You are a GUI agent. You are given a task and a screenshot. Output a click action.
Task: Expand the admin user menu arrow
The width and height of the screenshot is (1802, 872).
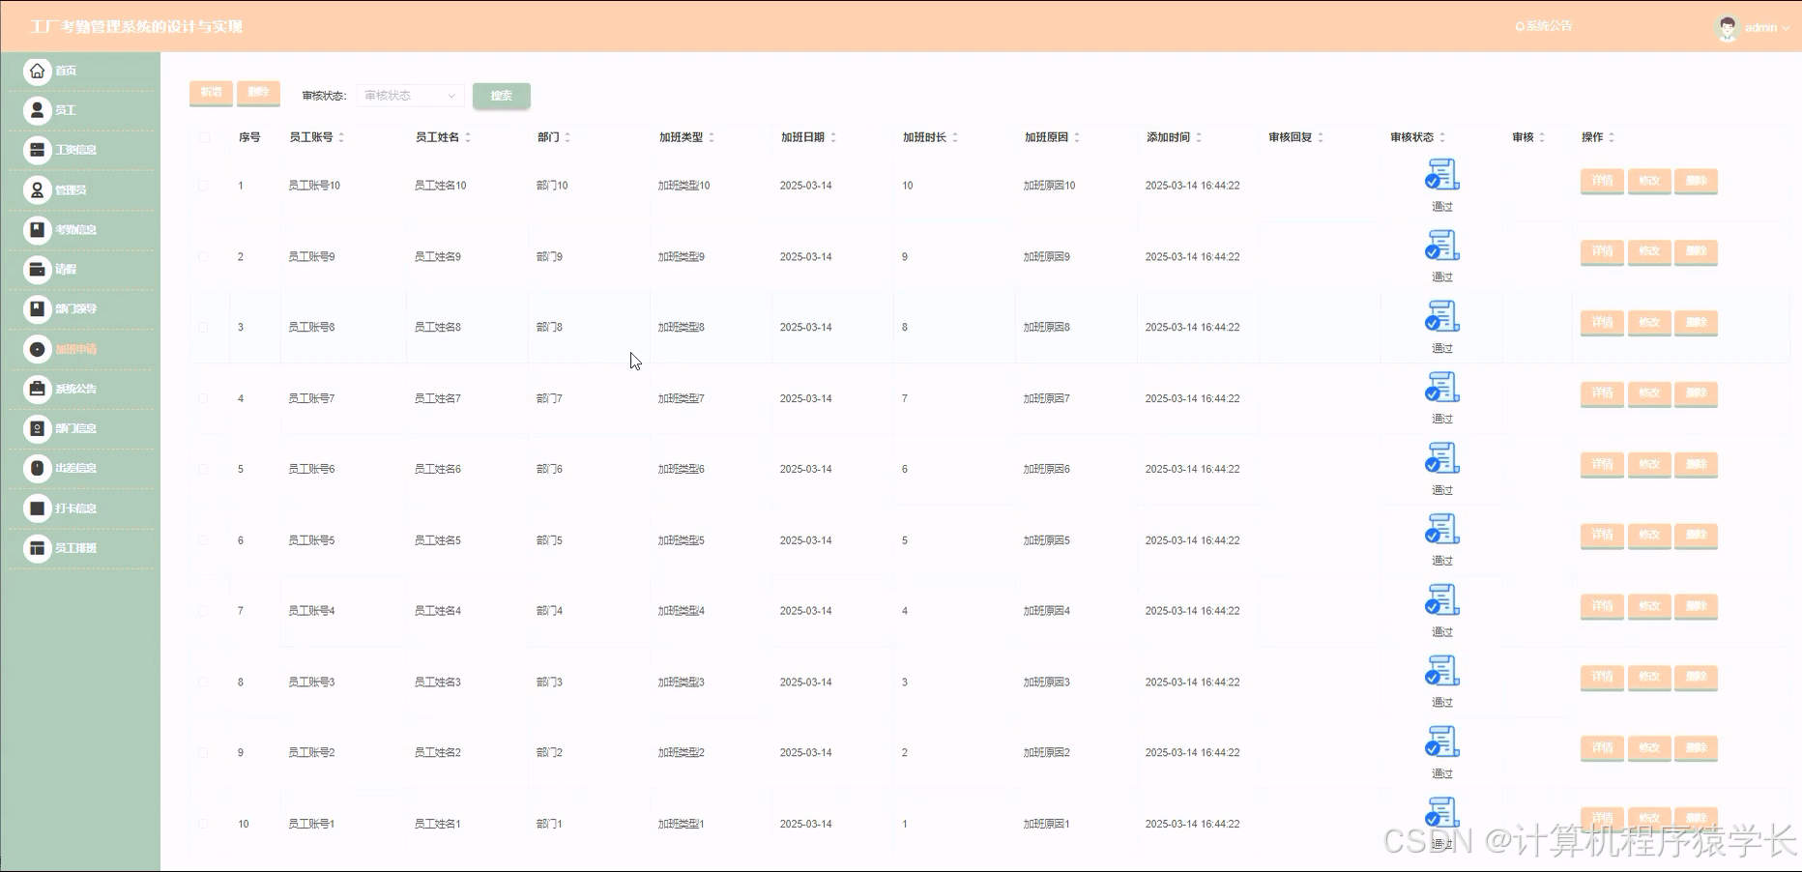pos(1786,28)
